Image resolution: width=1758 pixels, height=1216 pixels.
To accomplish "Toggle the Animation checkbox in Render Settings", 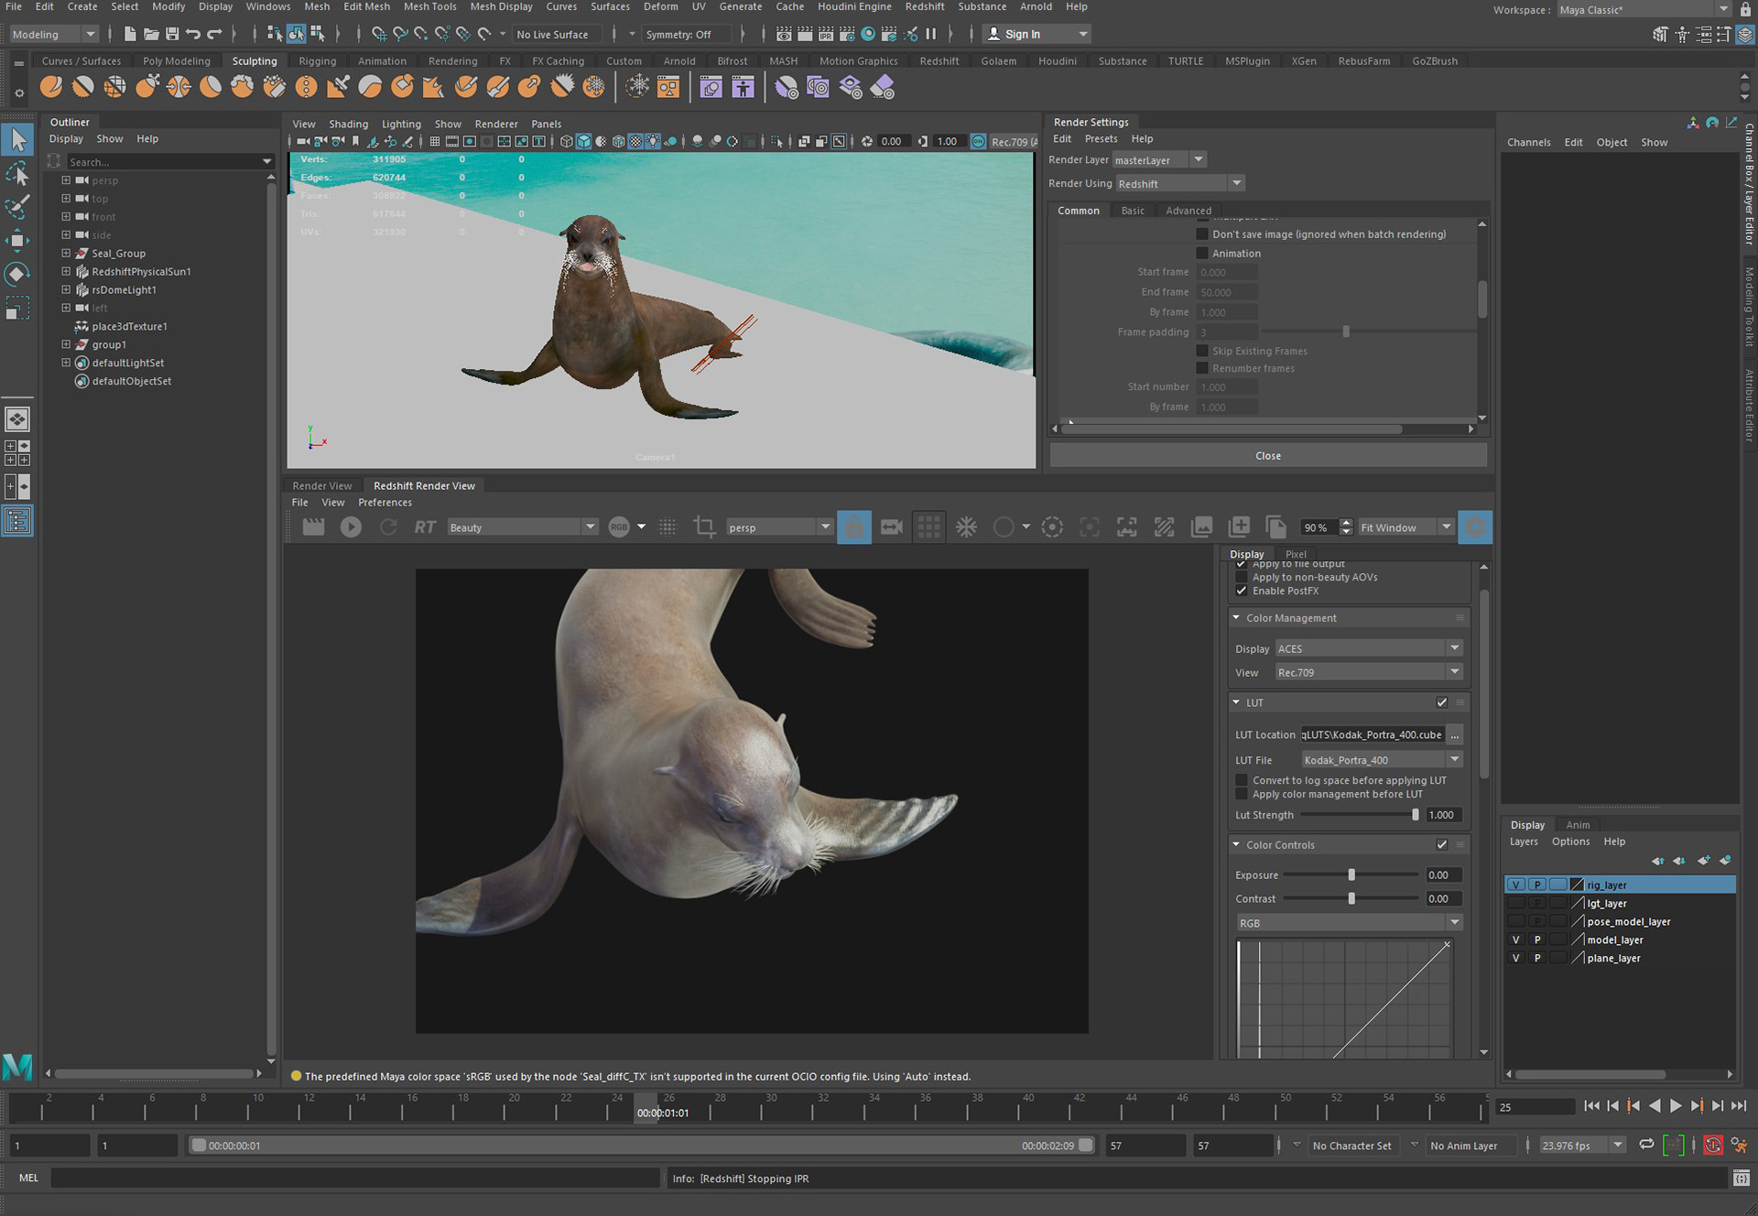I will [x=1202, y=254].
